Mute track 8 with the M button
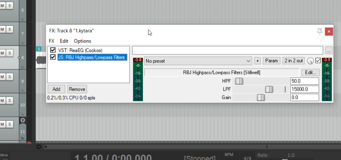The image size is (341, 160). (x=2, y=53)
